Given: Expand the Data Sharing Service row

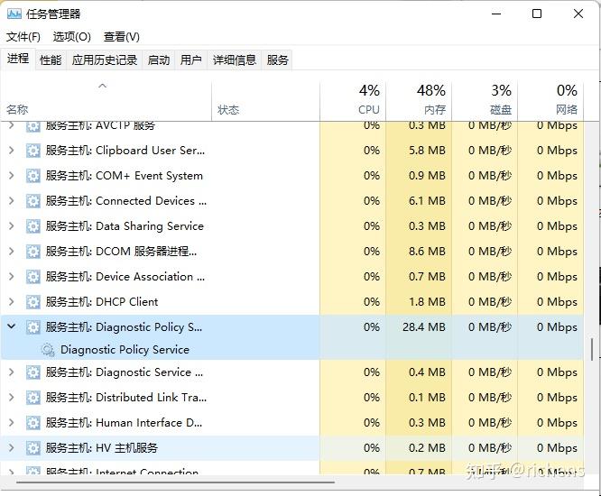Looking at the screenshot, I should (12, 226).
